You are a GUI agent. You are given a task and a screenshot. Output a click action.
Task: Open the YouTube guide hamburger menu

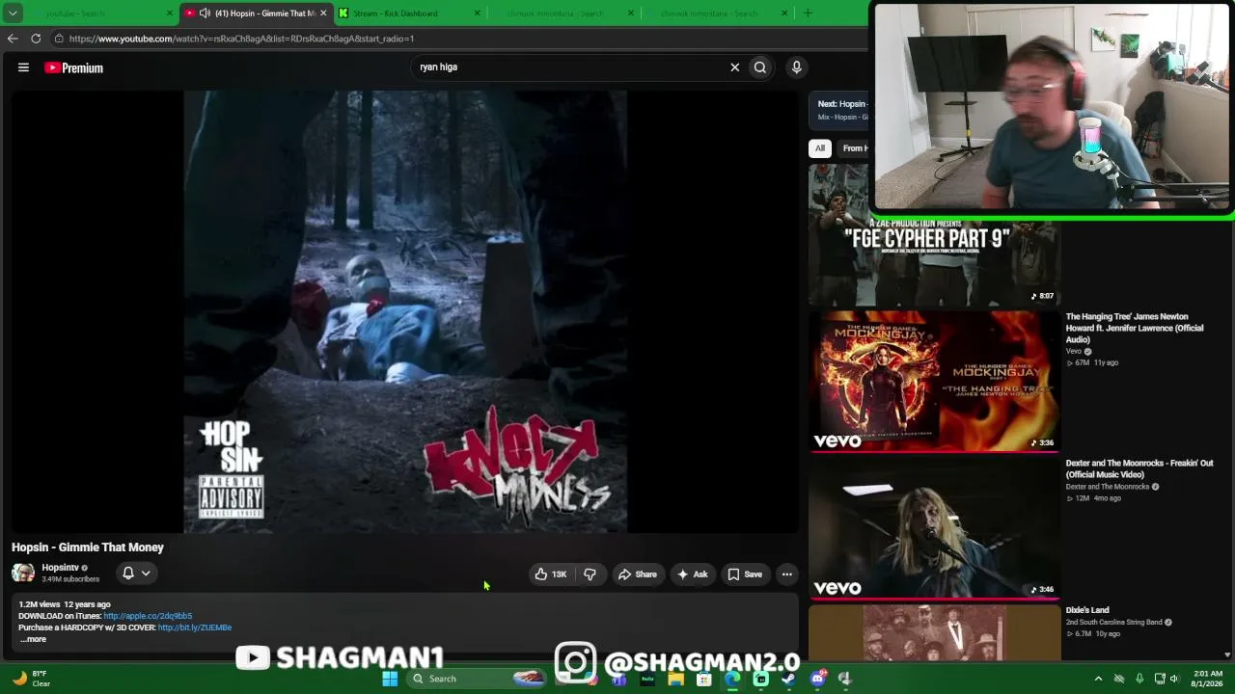[x=23, y=67]
